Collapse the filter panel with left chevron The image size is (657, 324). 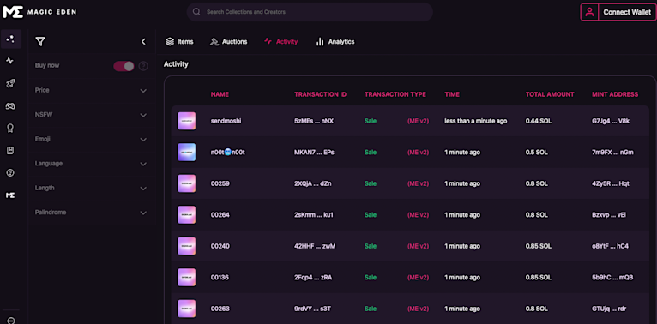click(x=143, y=41)
